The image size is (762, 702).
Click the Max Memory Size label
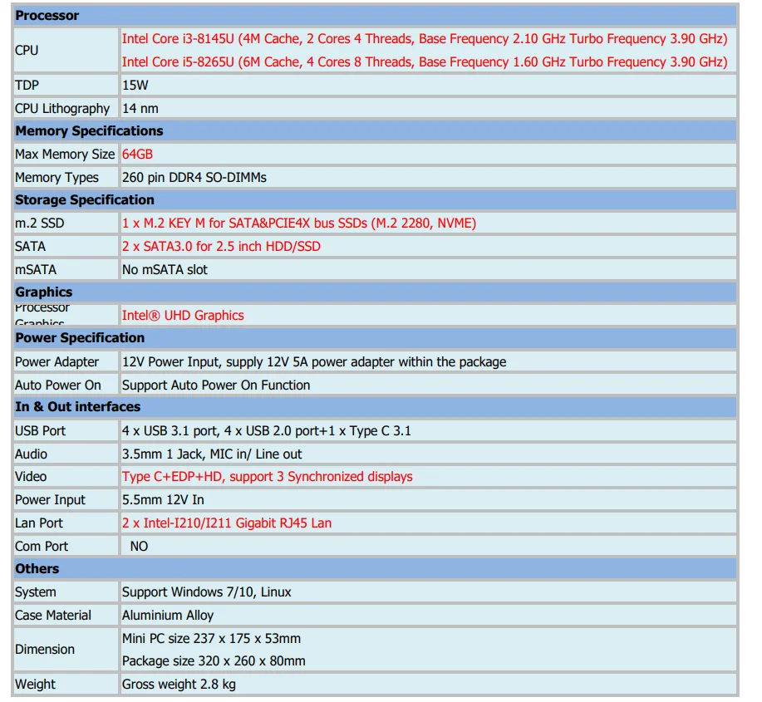pyautogui.click(x=65, y=155)
